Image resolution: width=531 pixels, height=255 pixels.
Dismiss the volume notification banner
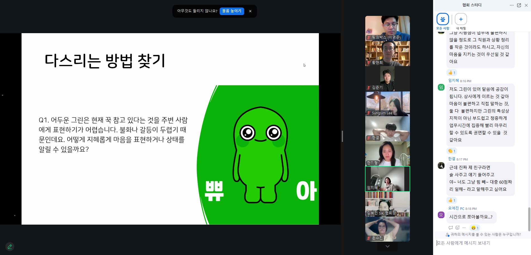click(250, 11)
